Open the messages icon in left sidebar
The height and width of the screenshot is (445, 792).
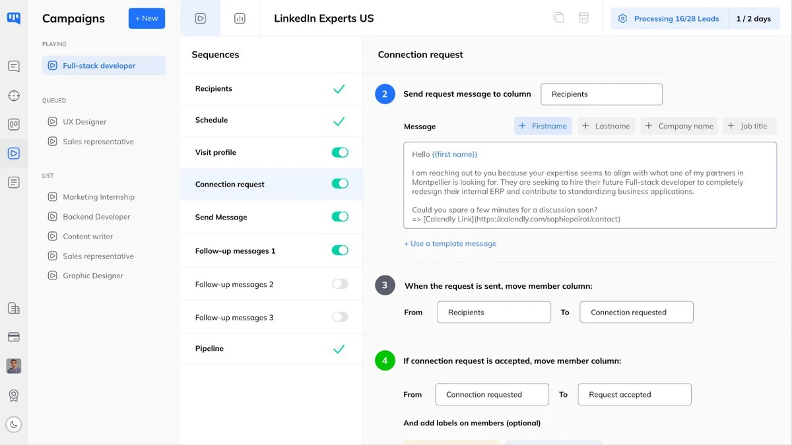pos(14,67)
